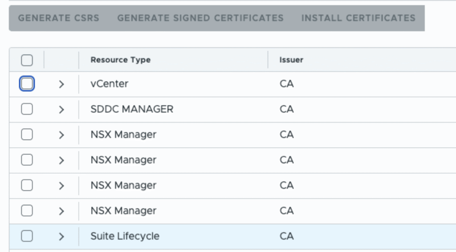Open the second NSX Manager row chevron
456x252 pixels.
(x=61, y=160)
